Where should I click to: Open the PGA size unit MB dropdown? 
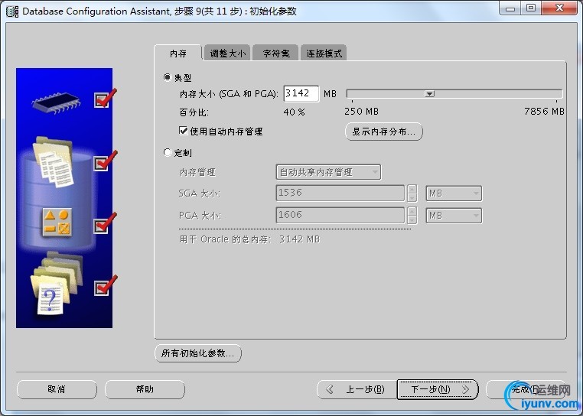[454, 216]
